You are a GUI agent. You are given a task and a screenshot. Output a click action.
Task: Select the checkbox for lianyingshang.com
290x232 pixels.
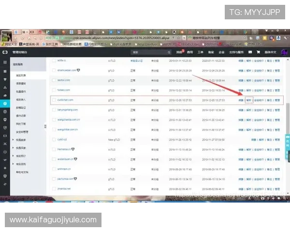[x=54, y=110]
